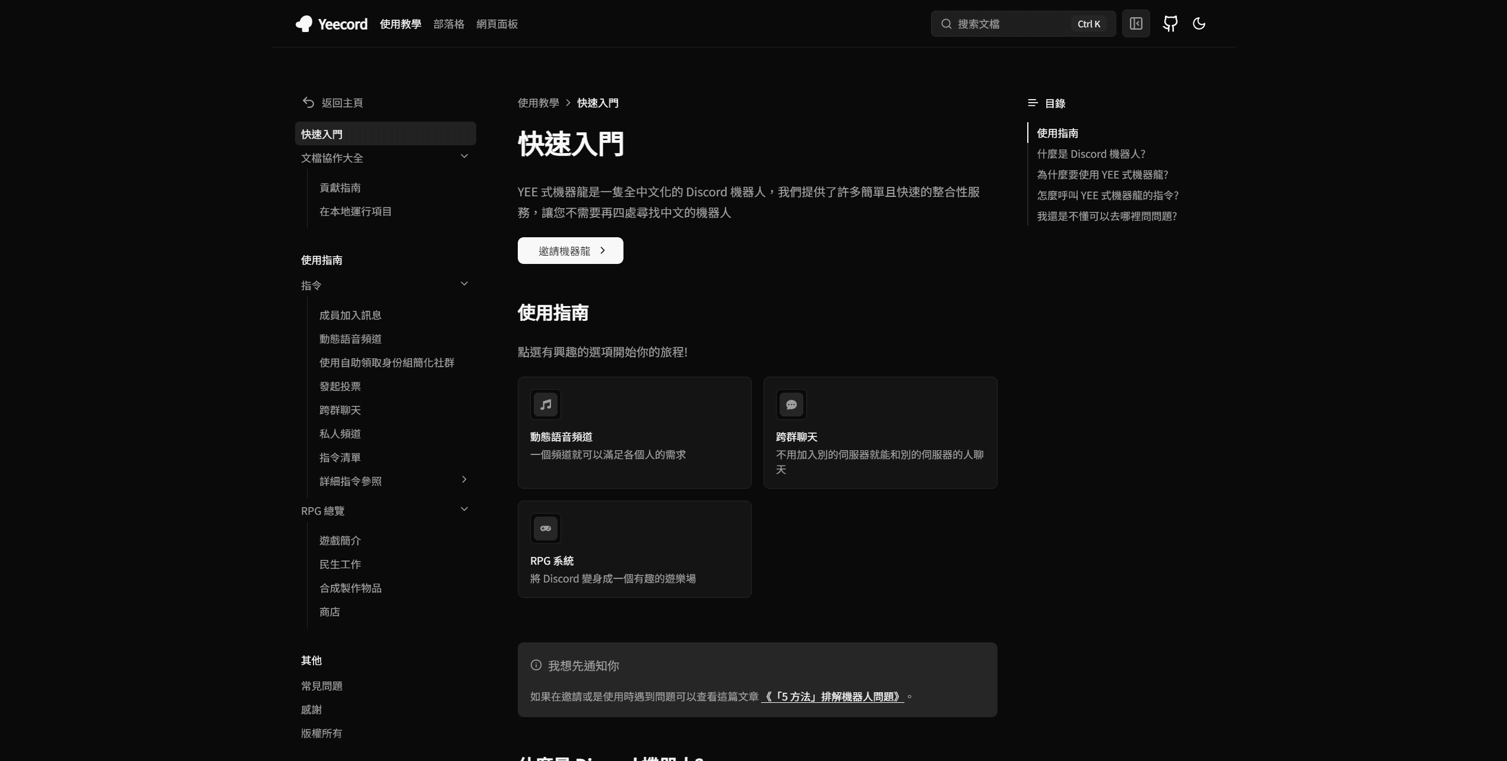Collapse the 文檔協作大全 section chevron
Screen dimensions: 1507x761
[464, 157]
